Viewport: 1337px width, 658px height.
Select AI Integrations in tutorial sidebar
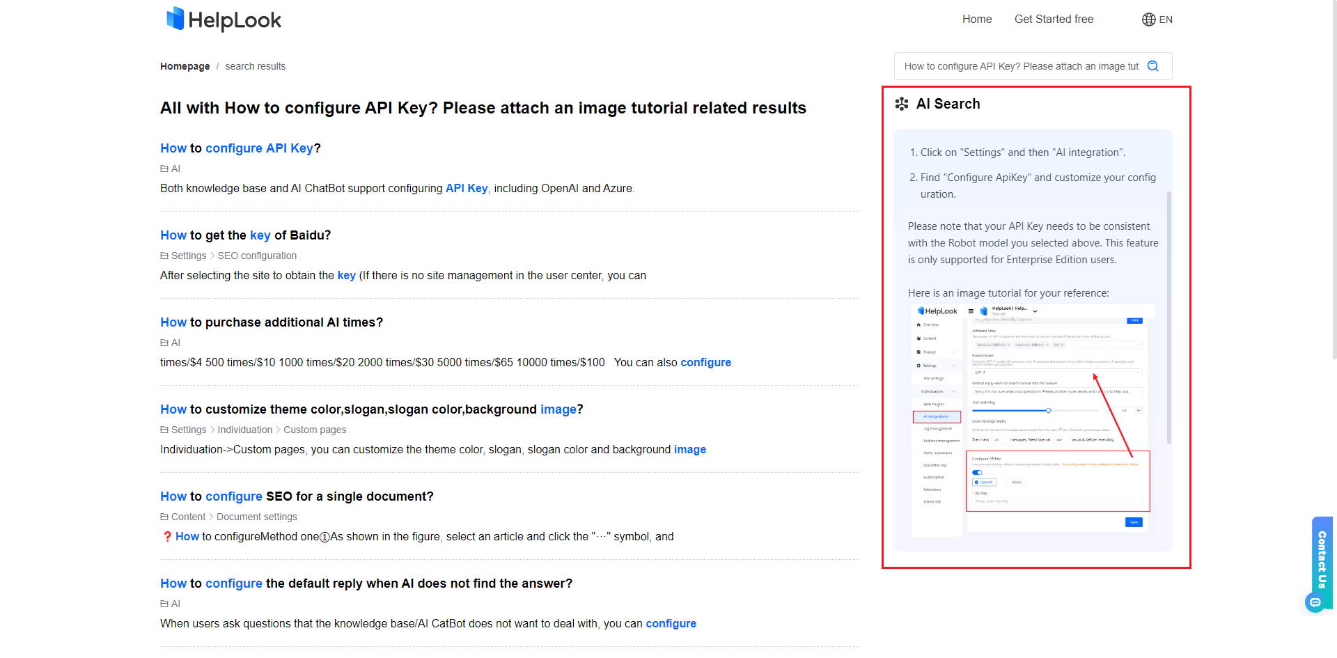[x=936, y=416]
